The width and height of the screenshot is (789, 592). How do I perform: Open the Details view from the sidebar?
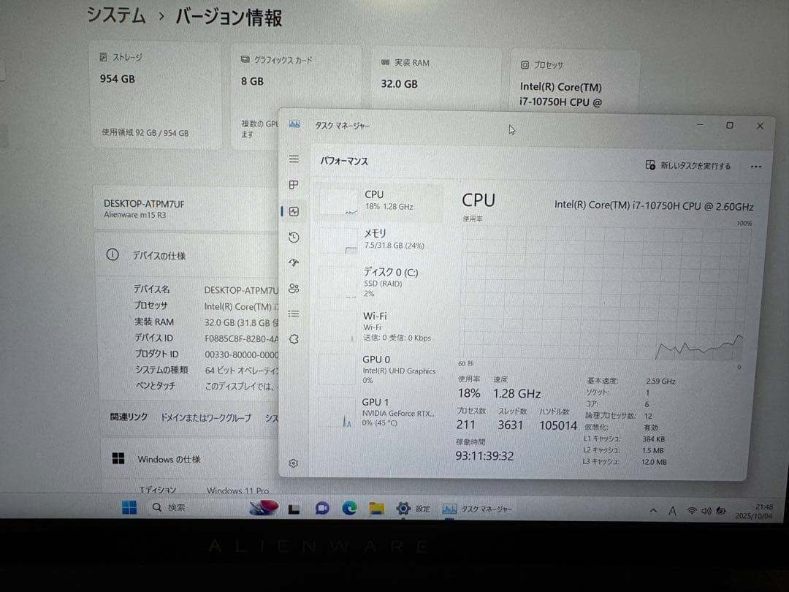(x=294, y=314)
